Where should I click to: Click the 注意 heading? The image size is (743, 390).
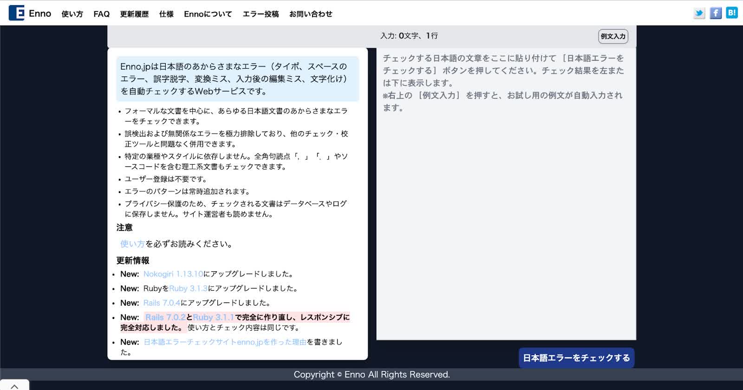[x=124, y=228]
